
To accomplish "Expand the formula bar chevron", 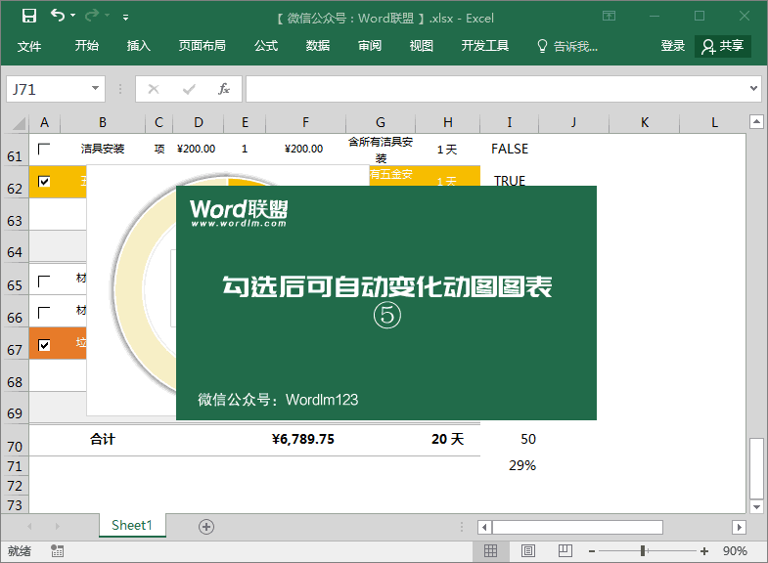I will (x=753, y=89).
